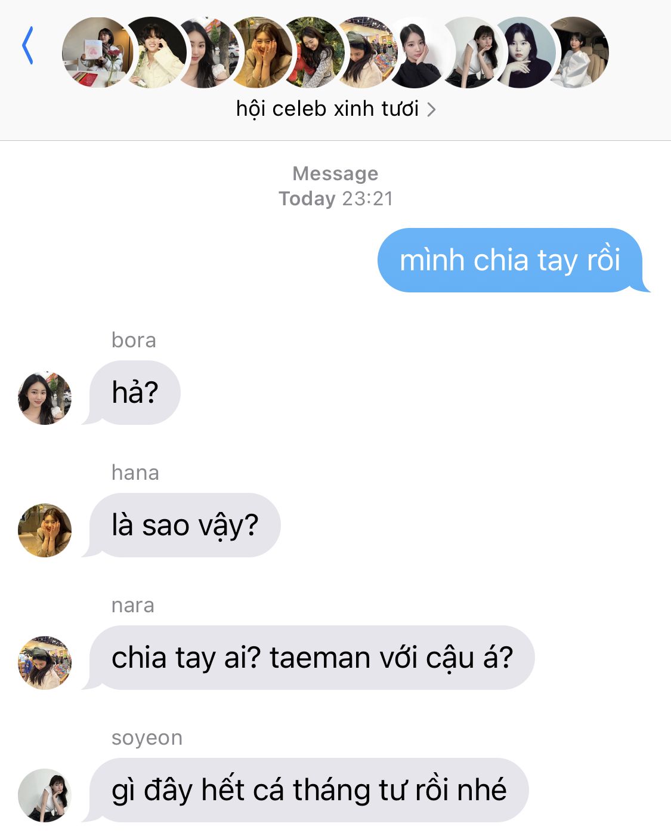Tap hana's avatar beside her message
Image resolution: width=671 pixels, height=839 pixels.
click(45, 530)
